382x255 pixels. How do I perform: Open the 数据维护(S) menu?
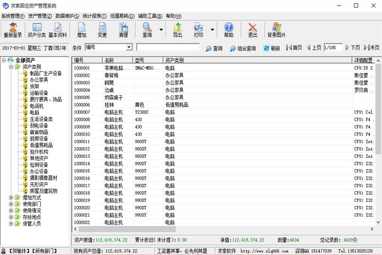click(x=67, y=16)
